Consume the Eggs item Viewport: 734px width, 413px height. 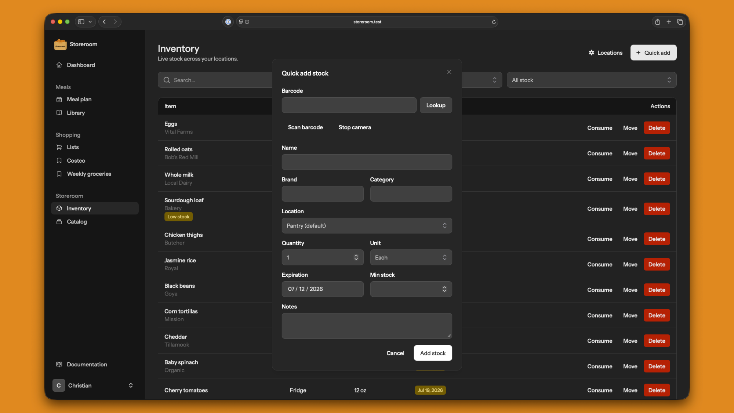point(600,128)
